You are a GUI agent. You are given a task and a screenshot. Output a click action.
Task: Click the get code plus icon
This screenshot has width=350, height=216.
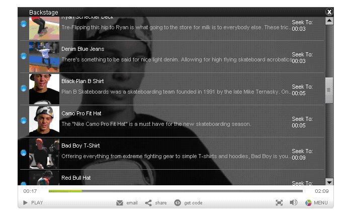pyautogui.click(x=178, y=202)
